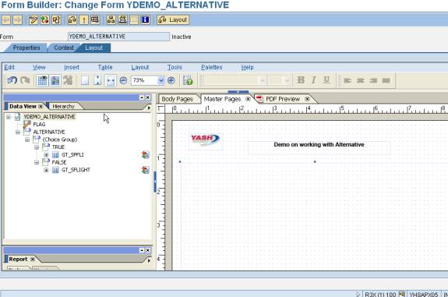Click the Redo icon in designer toolbar
The height and width of the screenshot is (297, 448).
pyautogui.click(x=25, y=80)
